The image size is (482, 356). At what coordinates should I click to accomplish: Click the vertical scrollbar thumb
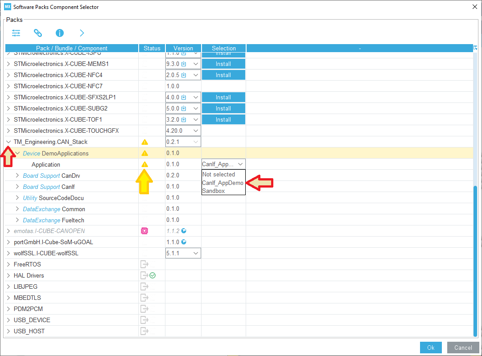coord(475,261)
